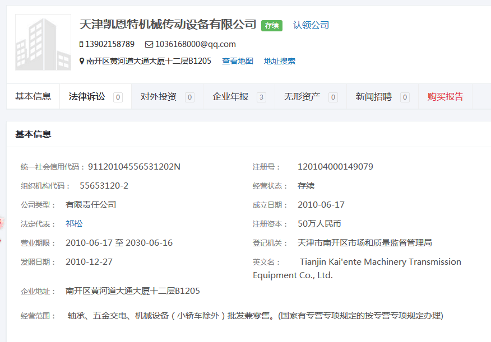
Task: Click the 地址搜索 address search link
Action: [280, 61]
